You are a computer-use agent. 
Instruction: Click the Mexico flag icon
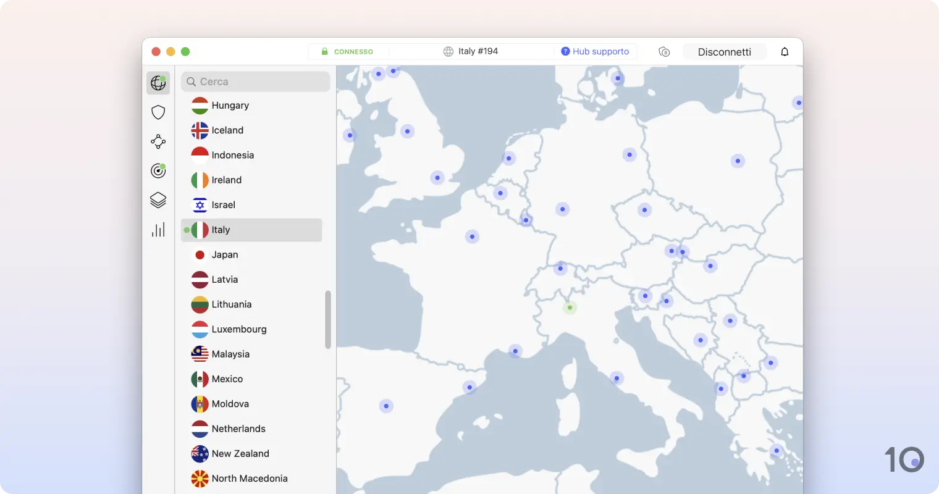[200, 379]
